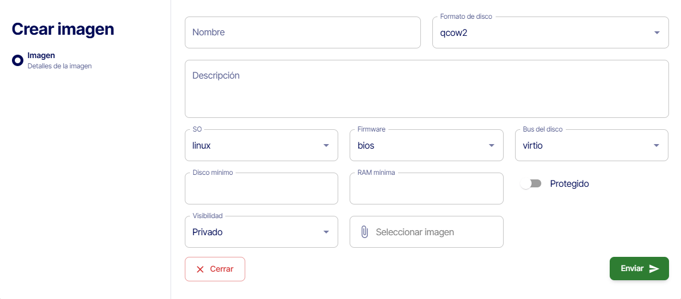The width and height of the screenshot is (681, 299).
Task: Click the send arrow icon in Enviar
Action: 654,269
